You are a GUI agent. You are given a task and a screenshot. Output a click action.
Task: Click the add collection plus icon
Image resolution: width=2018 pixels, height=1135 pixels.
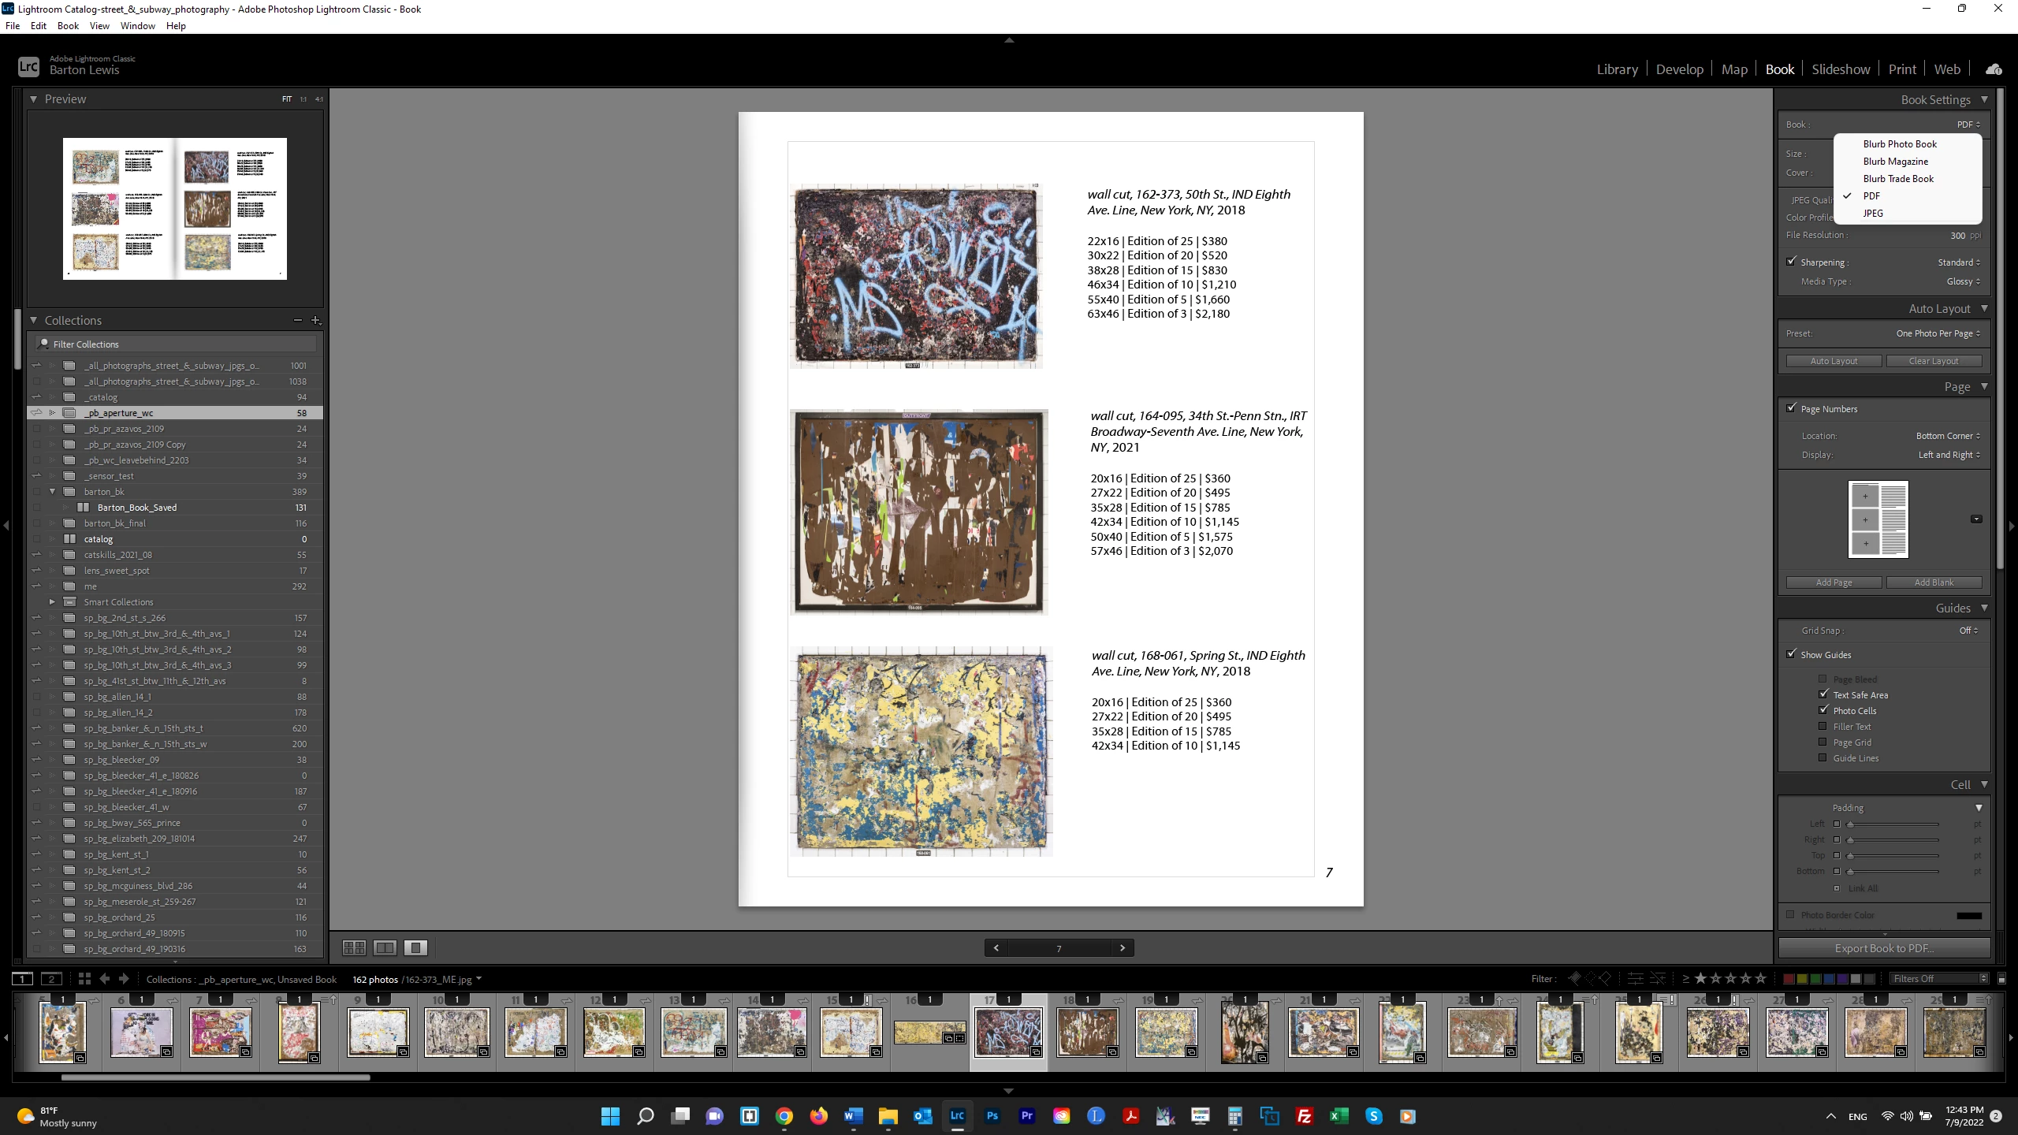pyautogui.click(x=315, y=320)
